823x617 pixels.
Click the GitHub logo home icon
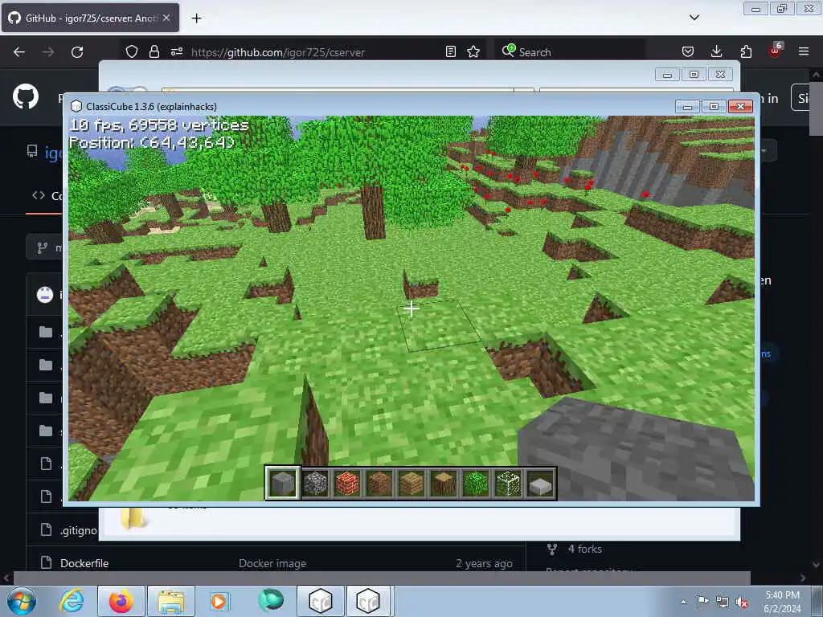click(x=25, y=97)
